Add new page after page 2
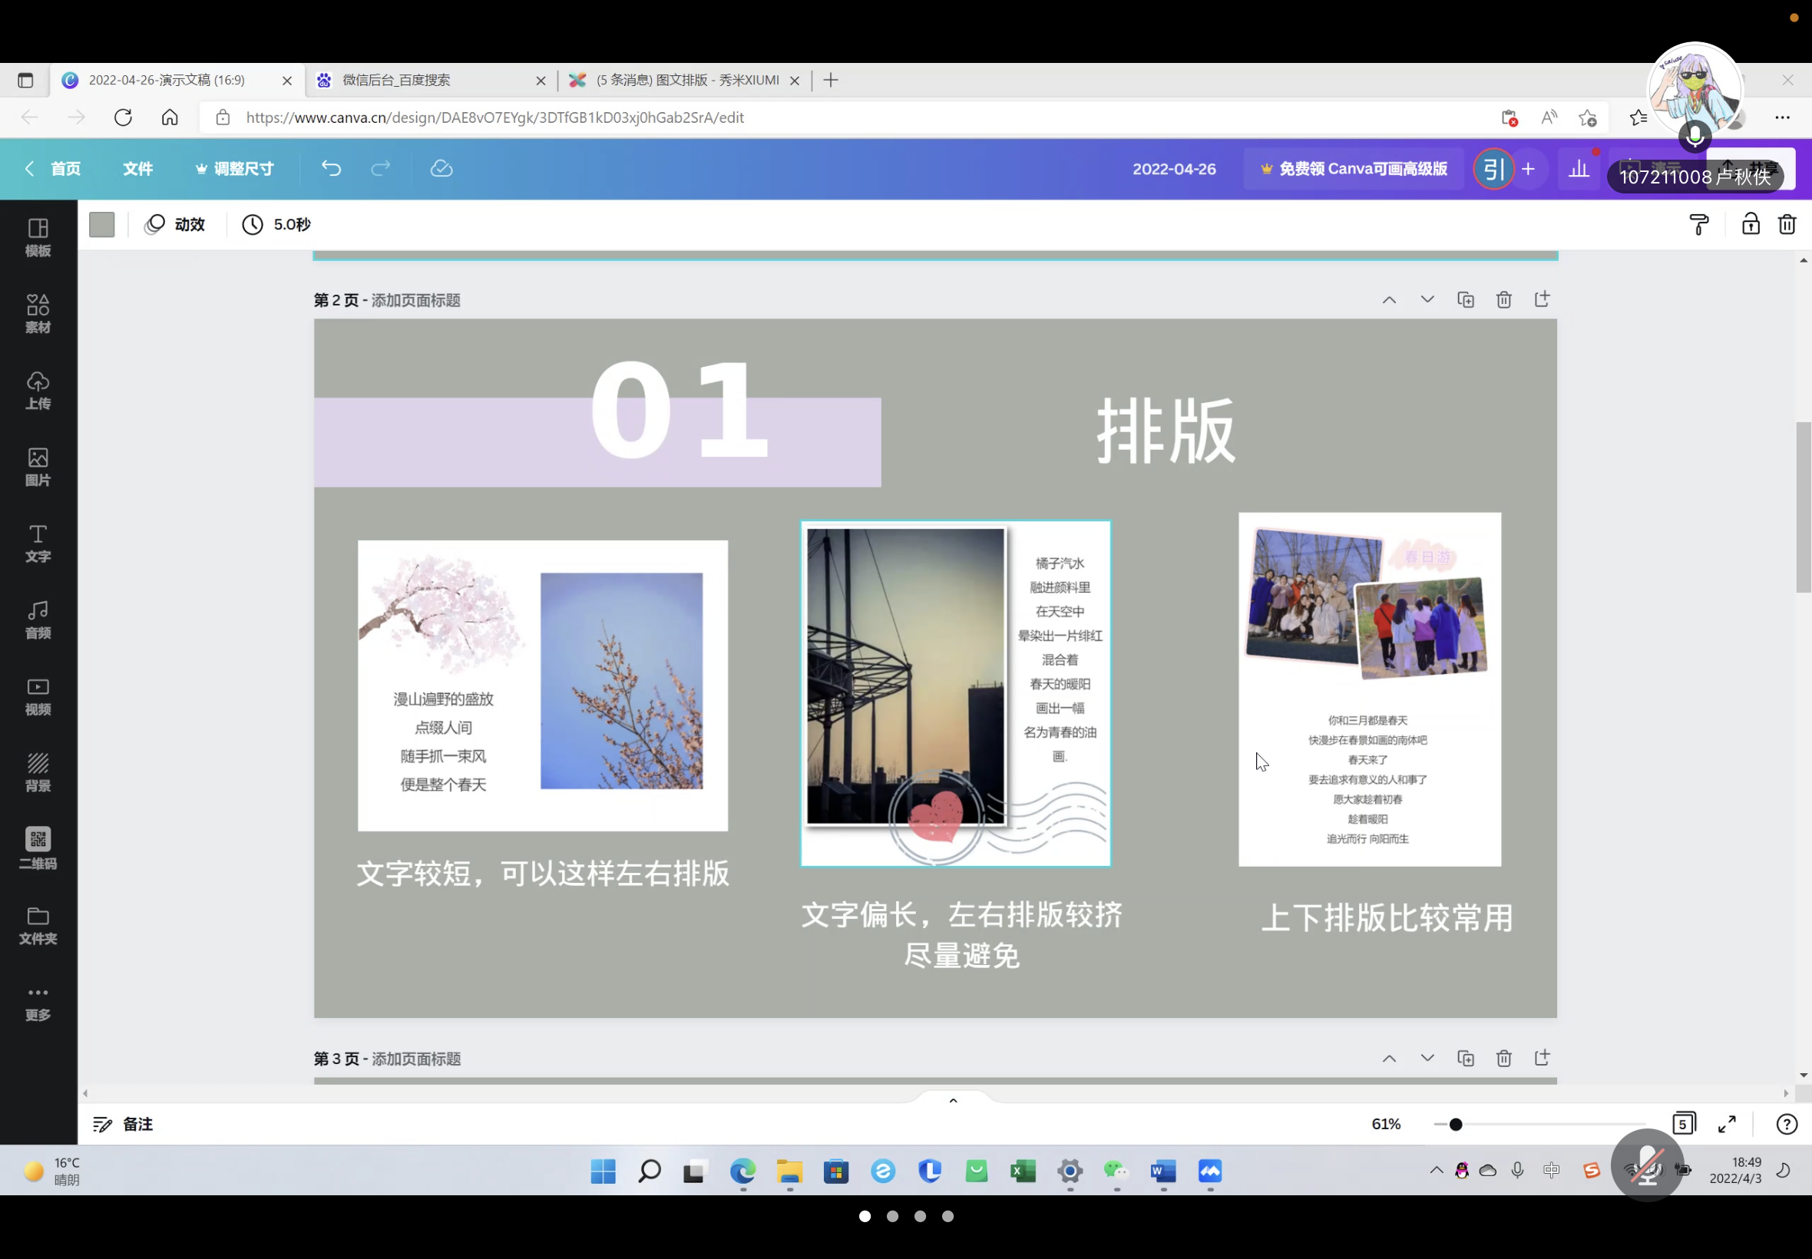The height and width of the screenshot is (1259, 1812). (1542, 299)
